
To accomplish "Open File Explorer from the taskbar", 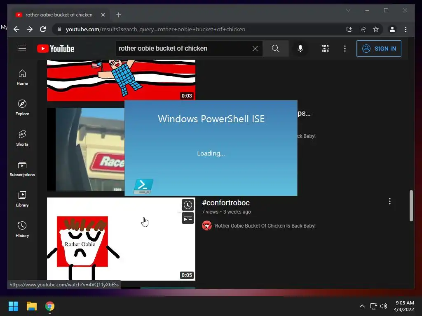I will (31, 306).
